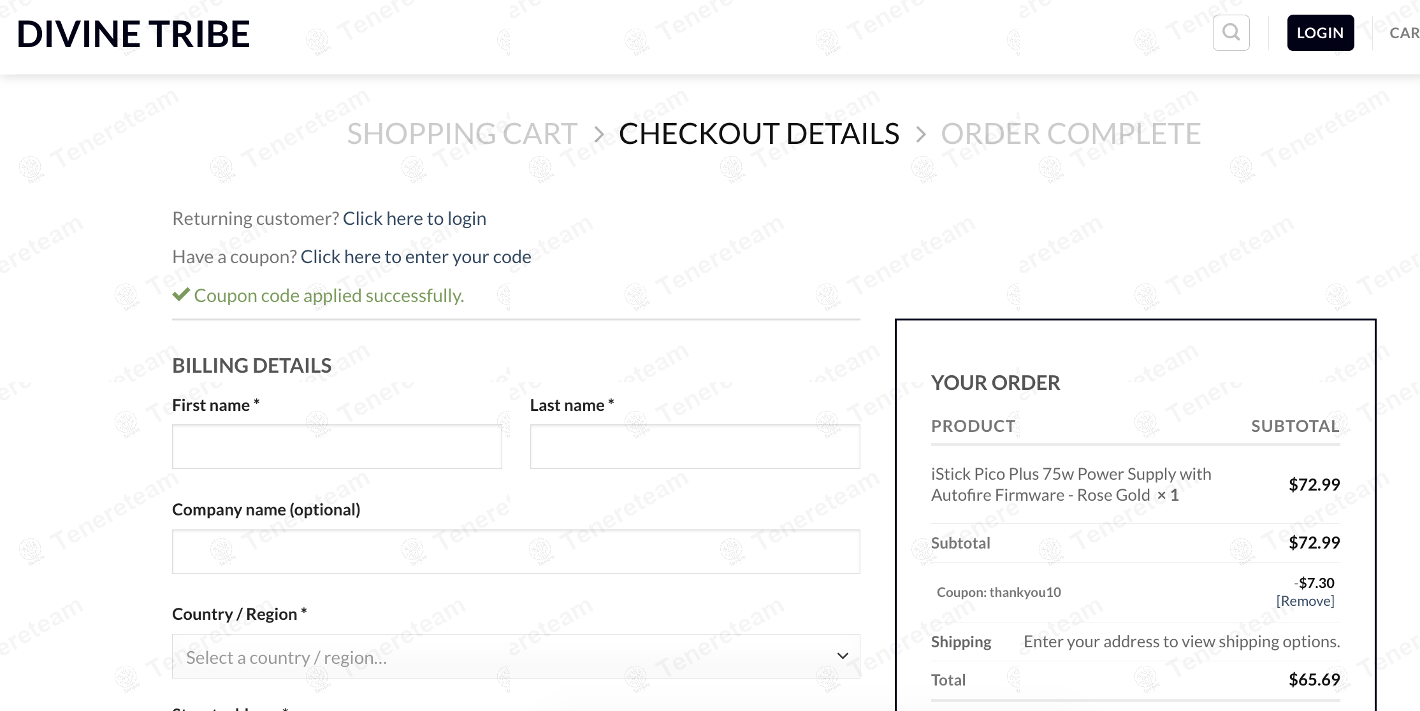Select the Checkout Details step
Screen dimensions: 1420x711
pyautogui.click(x=758, y=134)
